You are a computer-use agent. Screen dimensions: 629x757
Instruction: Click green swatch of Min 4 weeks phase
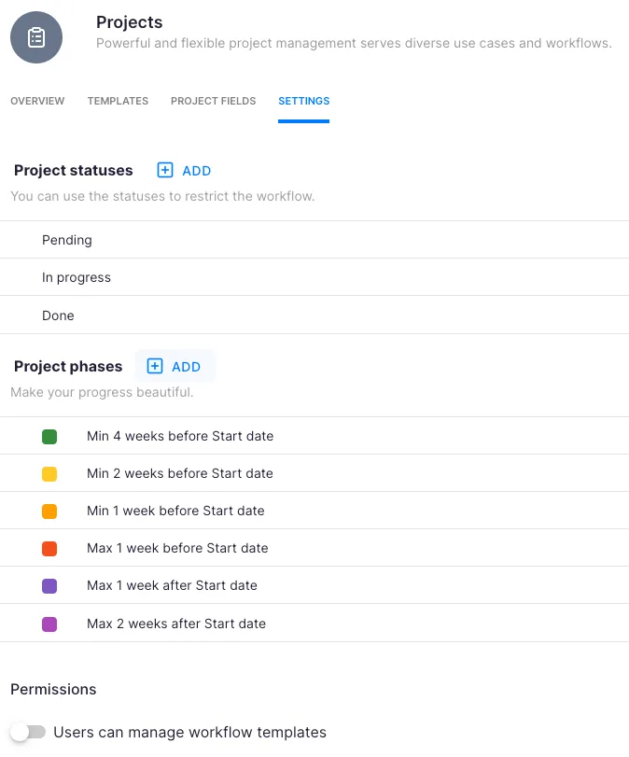click(49, 436)
